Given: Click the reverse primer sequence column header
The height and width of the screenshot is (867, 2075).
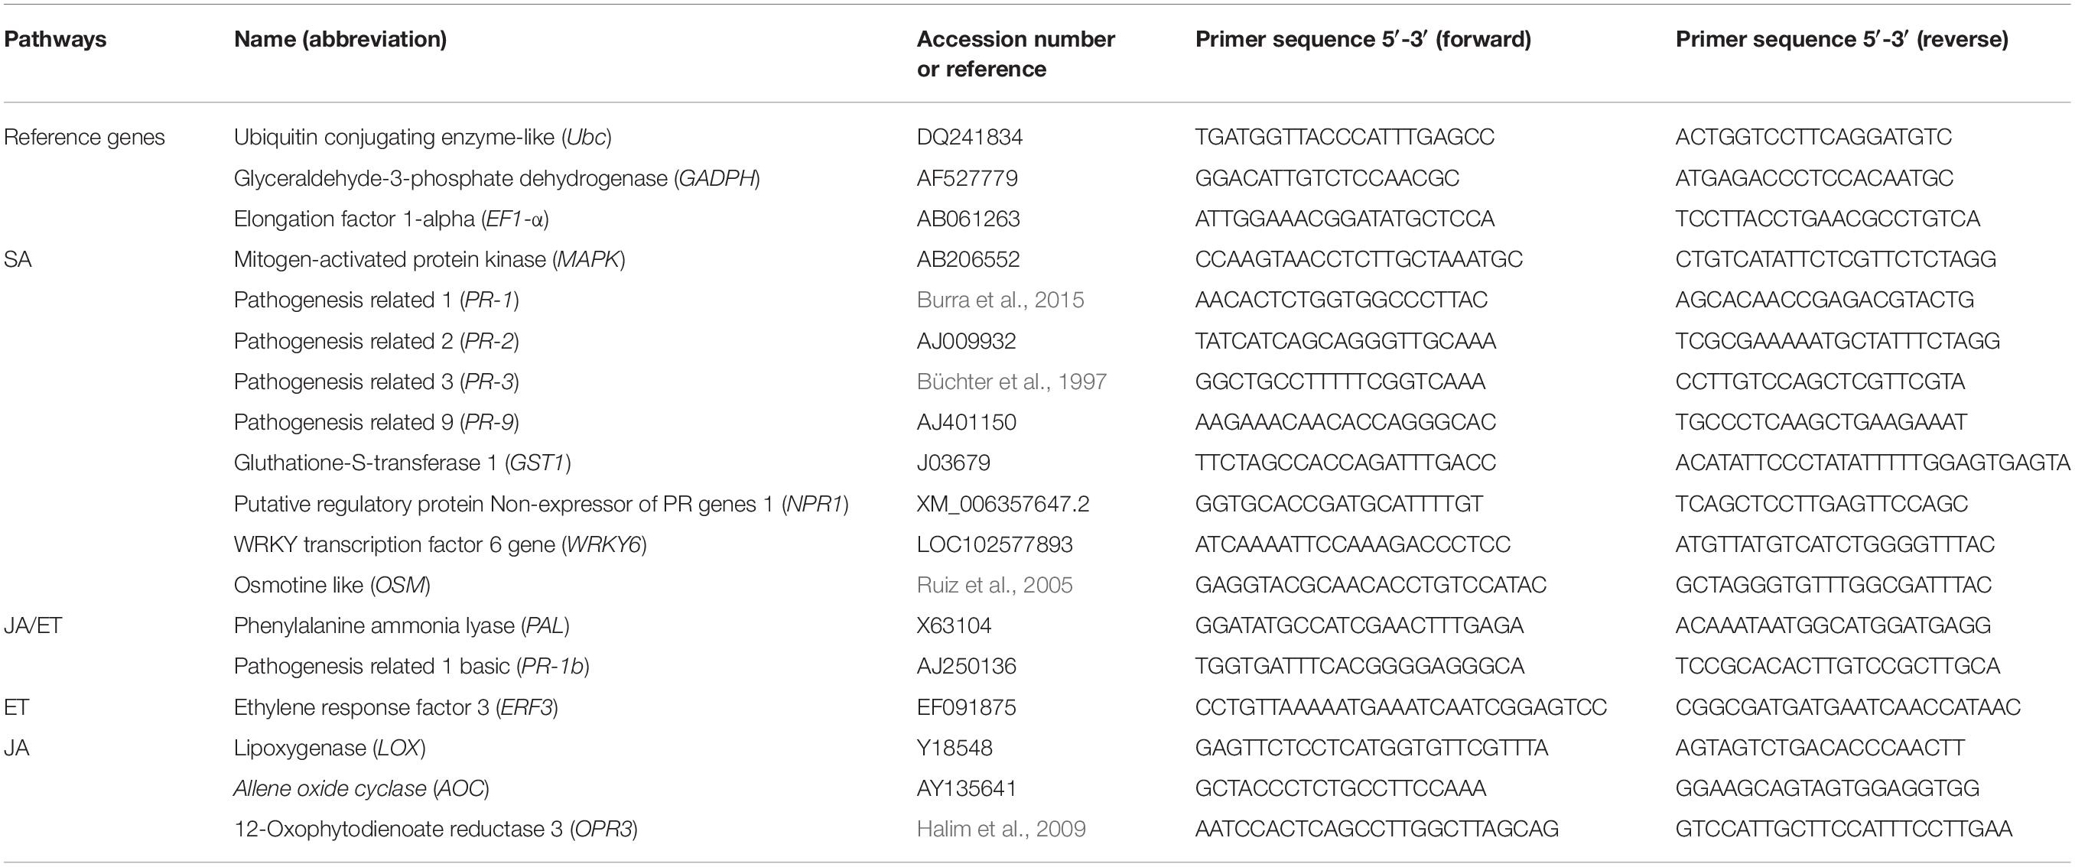Looking at the screenshot, I should 1842,40.
